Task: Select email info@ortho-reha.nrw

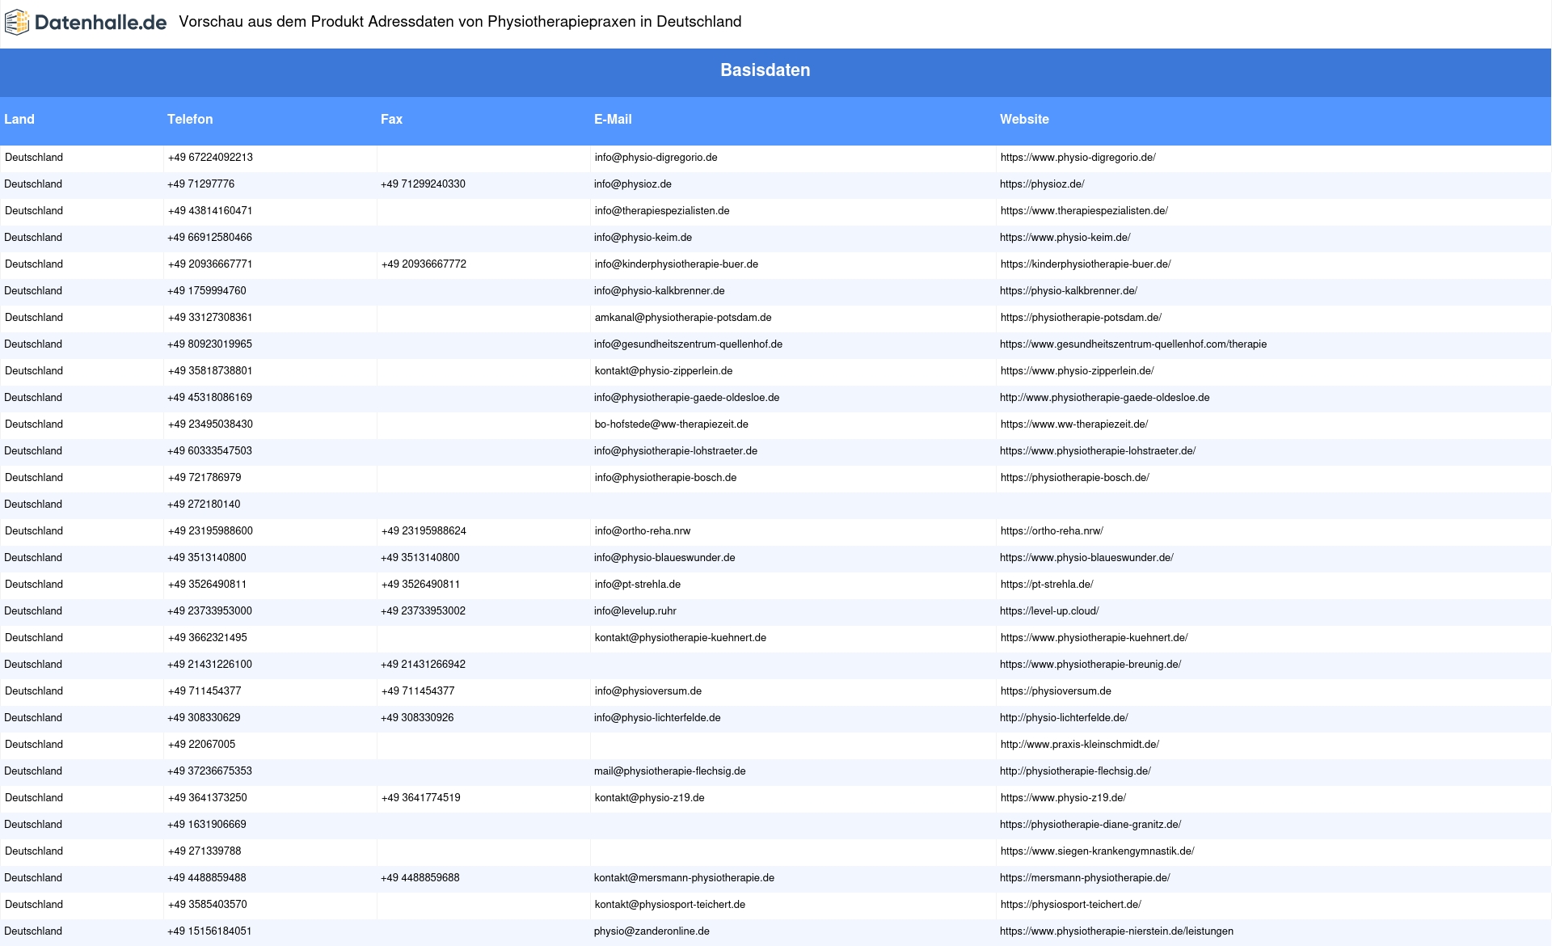Action: pyautogui.click(x=643, y=531)
